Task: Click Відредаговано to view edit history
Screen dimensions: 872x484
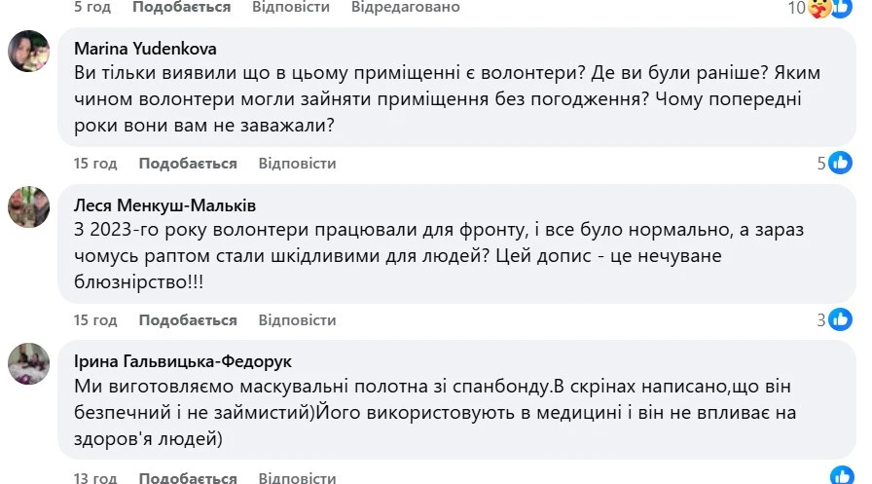Action: click(406, 7)
